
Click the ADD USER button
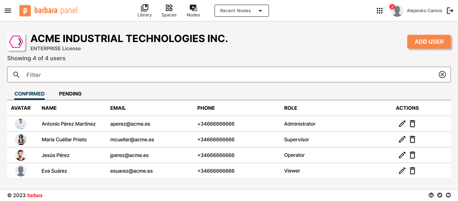click(x=429, y=42)
